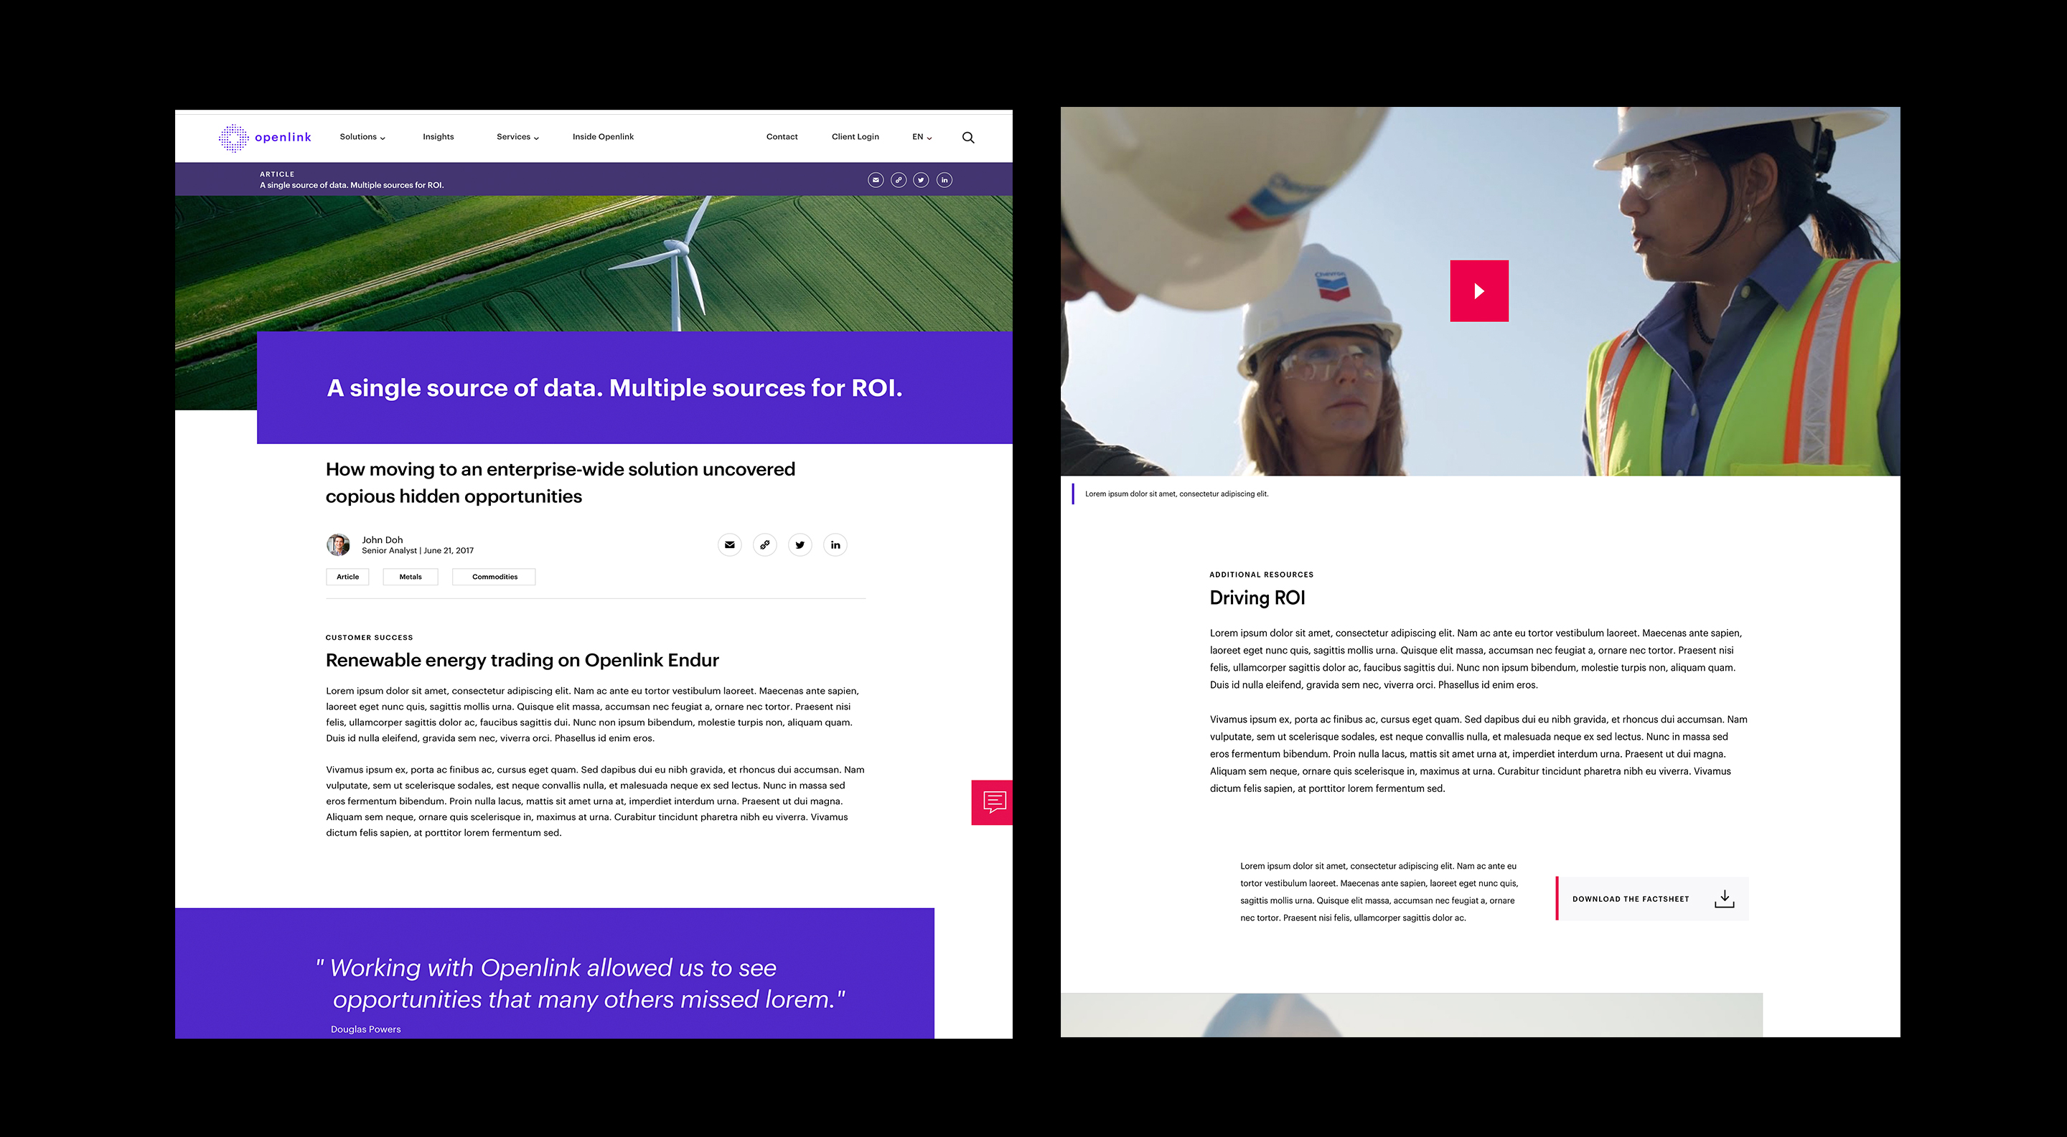
Task: Open Client Login link
Action: (x=856, y=137)
